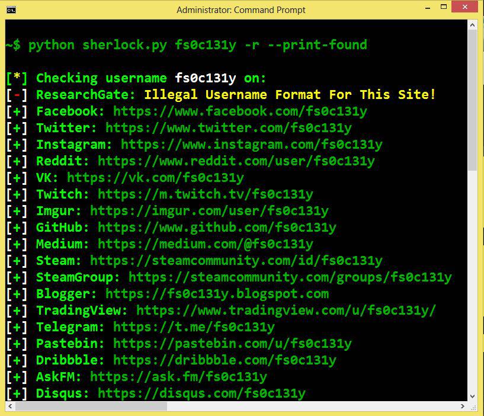
Task: Click the GitHub profile URL
Action: [217, 228]
